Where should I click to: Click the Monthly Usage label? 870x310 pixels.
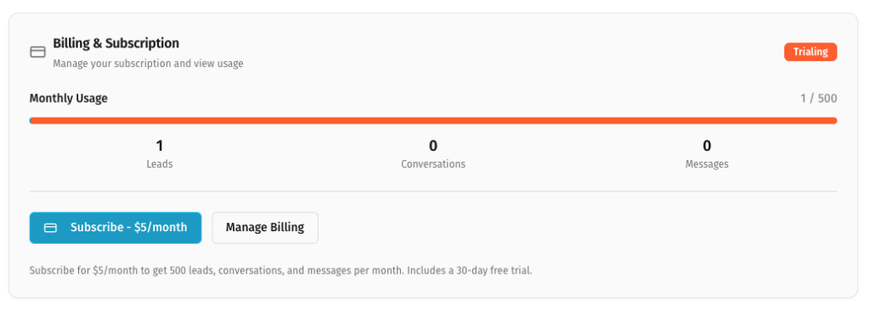pos(68,98)
